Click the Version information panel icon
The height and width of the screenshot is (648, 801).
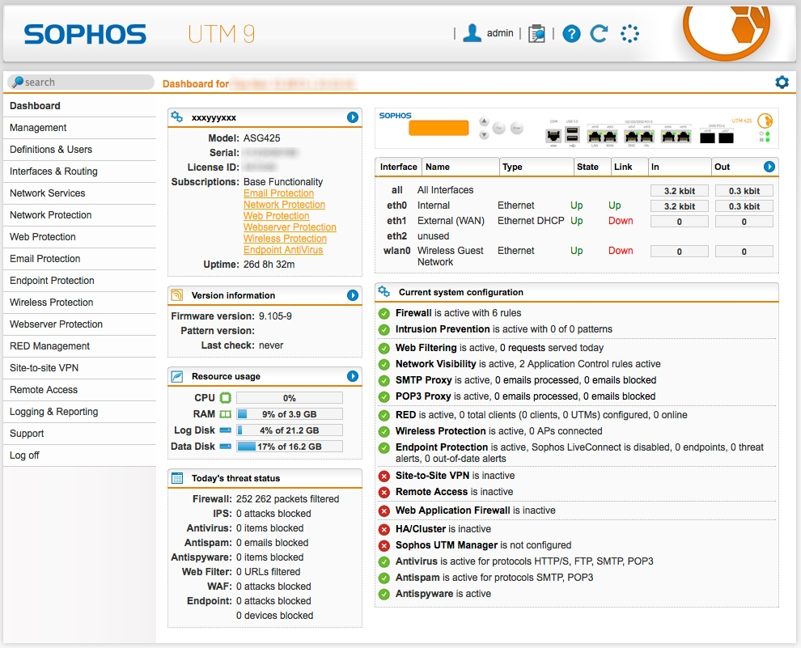point(177,295)
